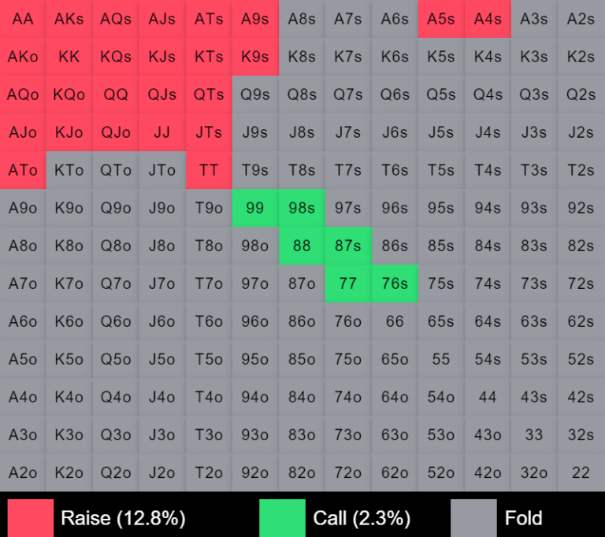Click the KK pocket pair cell
The height and width of the screenshot is (537, 605).
(x=69, y=57)
